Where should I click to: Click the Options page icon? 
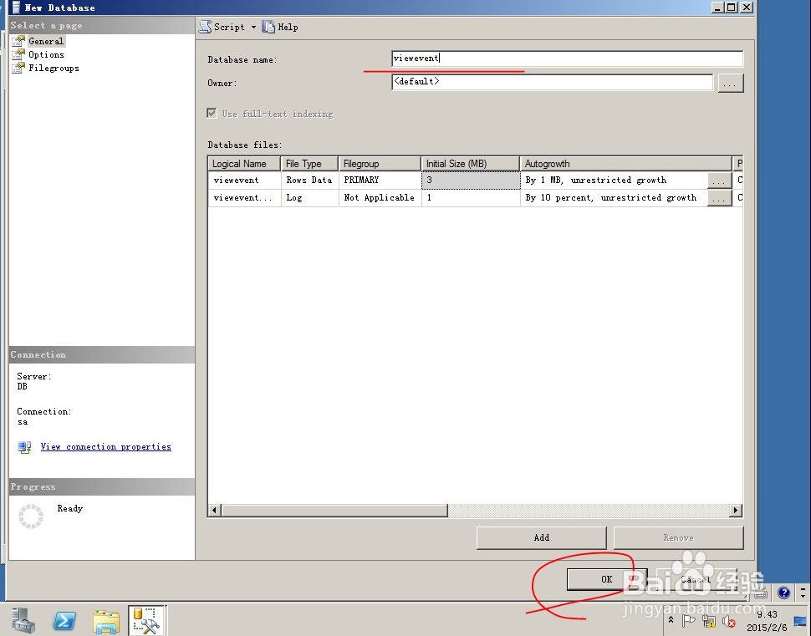point(18,54)
